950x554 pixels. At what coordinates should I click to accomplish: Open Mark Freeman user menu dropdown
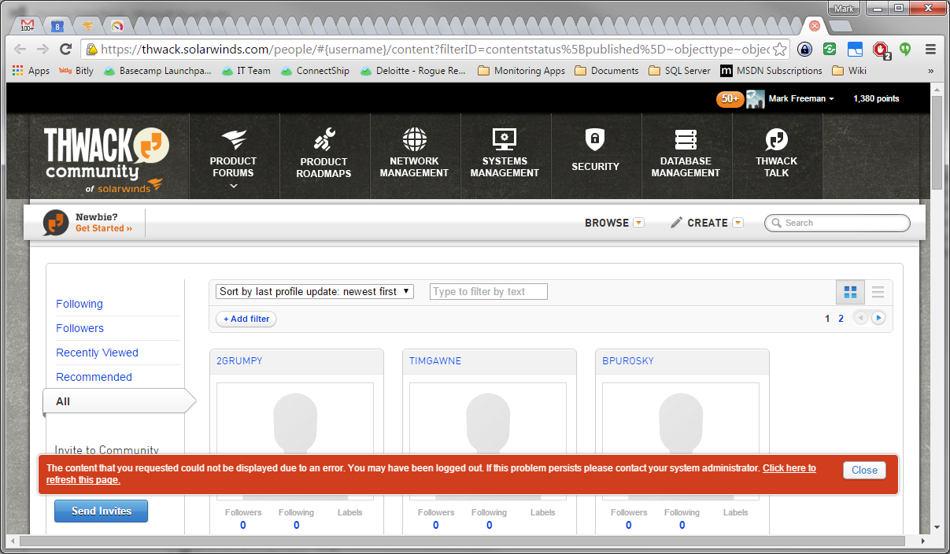coord(801,99)
